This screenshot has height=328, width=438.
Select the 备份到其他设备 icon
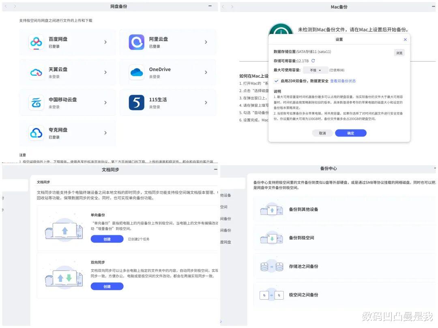pos(272,210)
